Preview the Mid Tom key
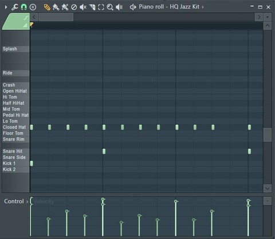275x239 pixels. click(x=16, y=109)
